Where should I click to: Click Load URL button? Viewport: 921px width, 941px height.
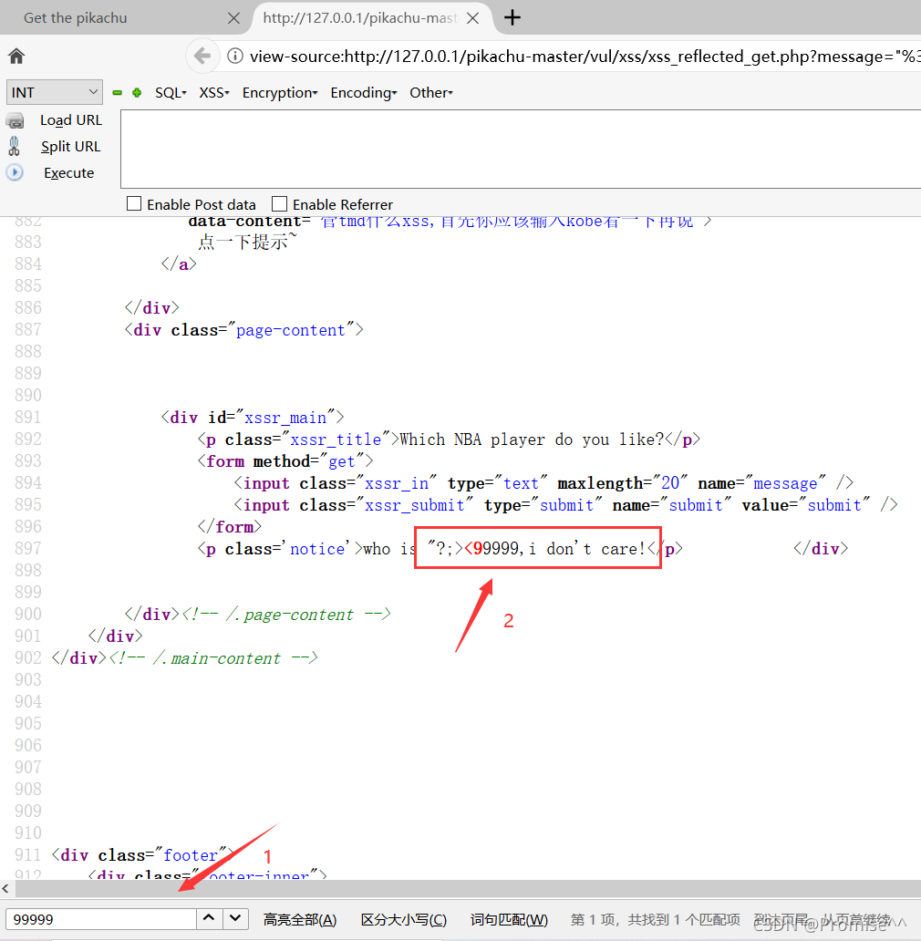pos(71,120)
